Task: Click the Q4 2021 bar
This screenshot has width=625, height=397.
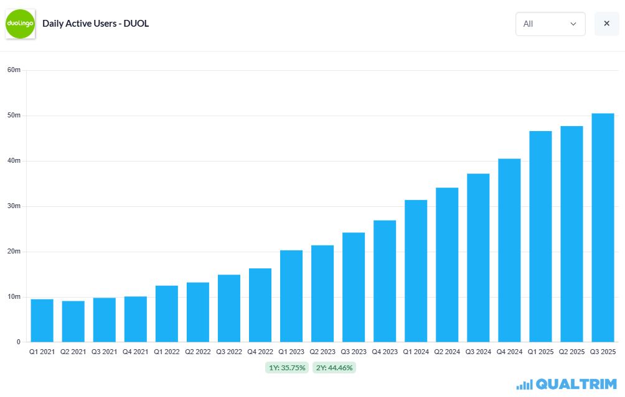Action: (136, 319)
